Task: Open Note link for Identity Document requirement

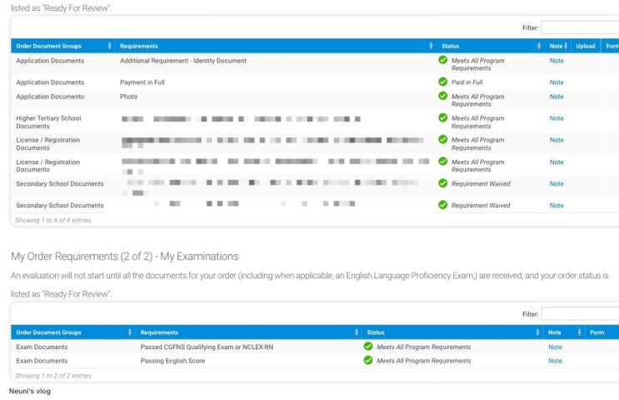Action: tap(557, 60)
